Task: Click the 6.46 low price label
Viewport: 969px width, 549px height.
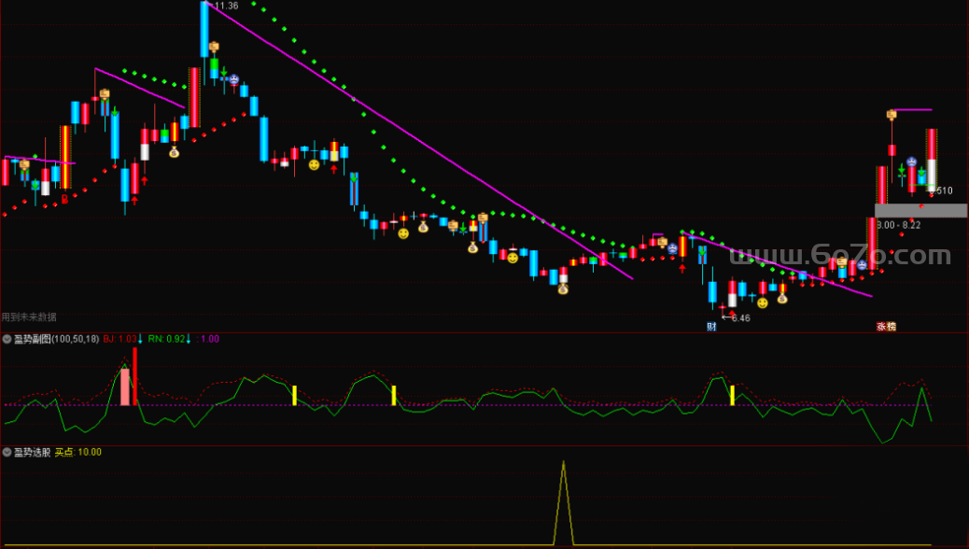Action: 741,317
